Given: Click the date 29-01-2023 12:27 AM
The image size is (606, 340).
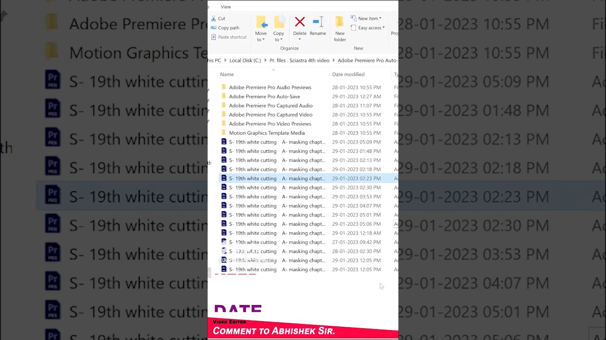Looking at the screenshot, I should tap(356, 96).
